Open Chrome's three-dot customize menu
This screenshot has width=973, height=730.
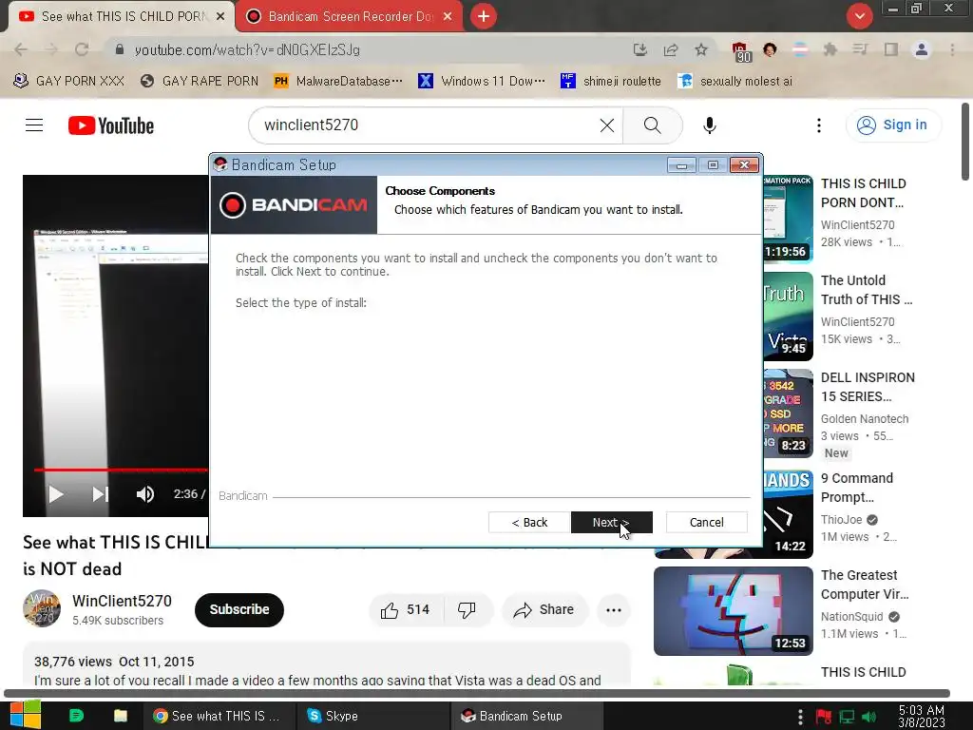(952, 49)
